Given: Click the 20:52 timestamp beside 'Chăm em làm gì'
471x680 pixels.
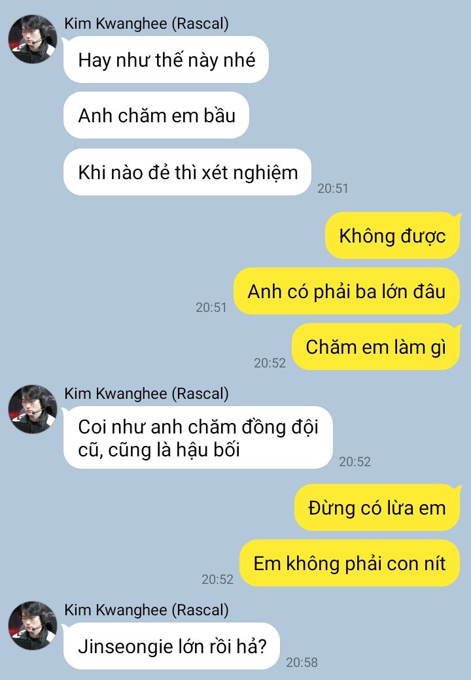Looking at the screenshot, I should coord(270,362).
